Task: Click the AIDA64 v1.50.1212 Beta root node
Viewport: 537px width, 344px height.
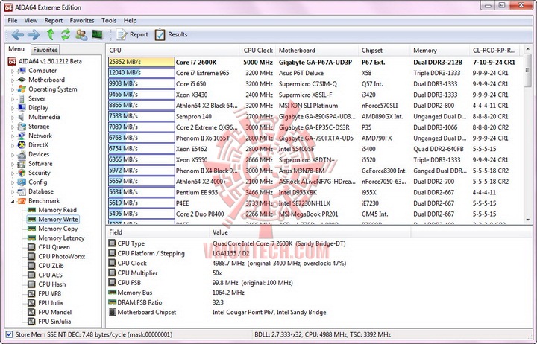Action: click(x=45, y=62)
